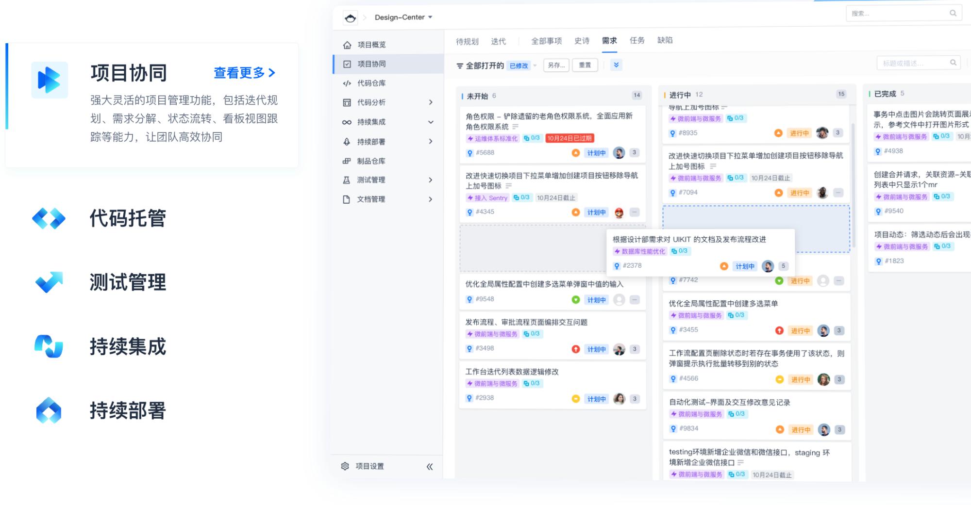Open 代码托管 feature entry
The width and height of the screenshot is (971, 505).
pos(128,218)
